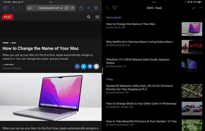Share the article by email
Viewport: 205px width, 131px height.
[x=96, y=66]
